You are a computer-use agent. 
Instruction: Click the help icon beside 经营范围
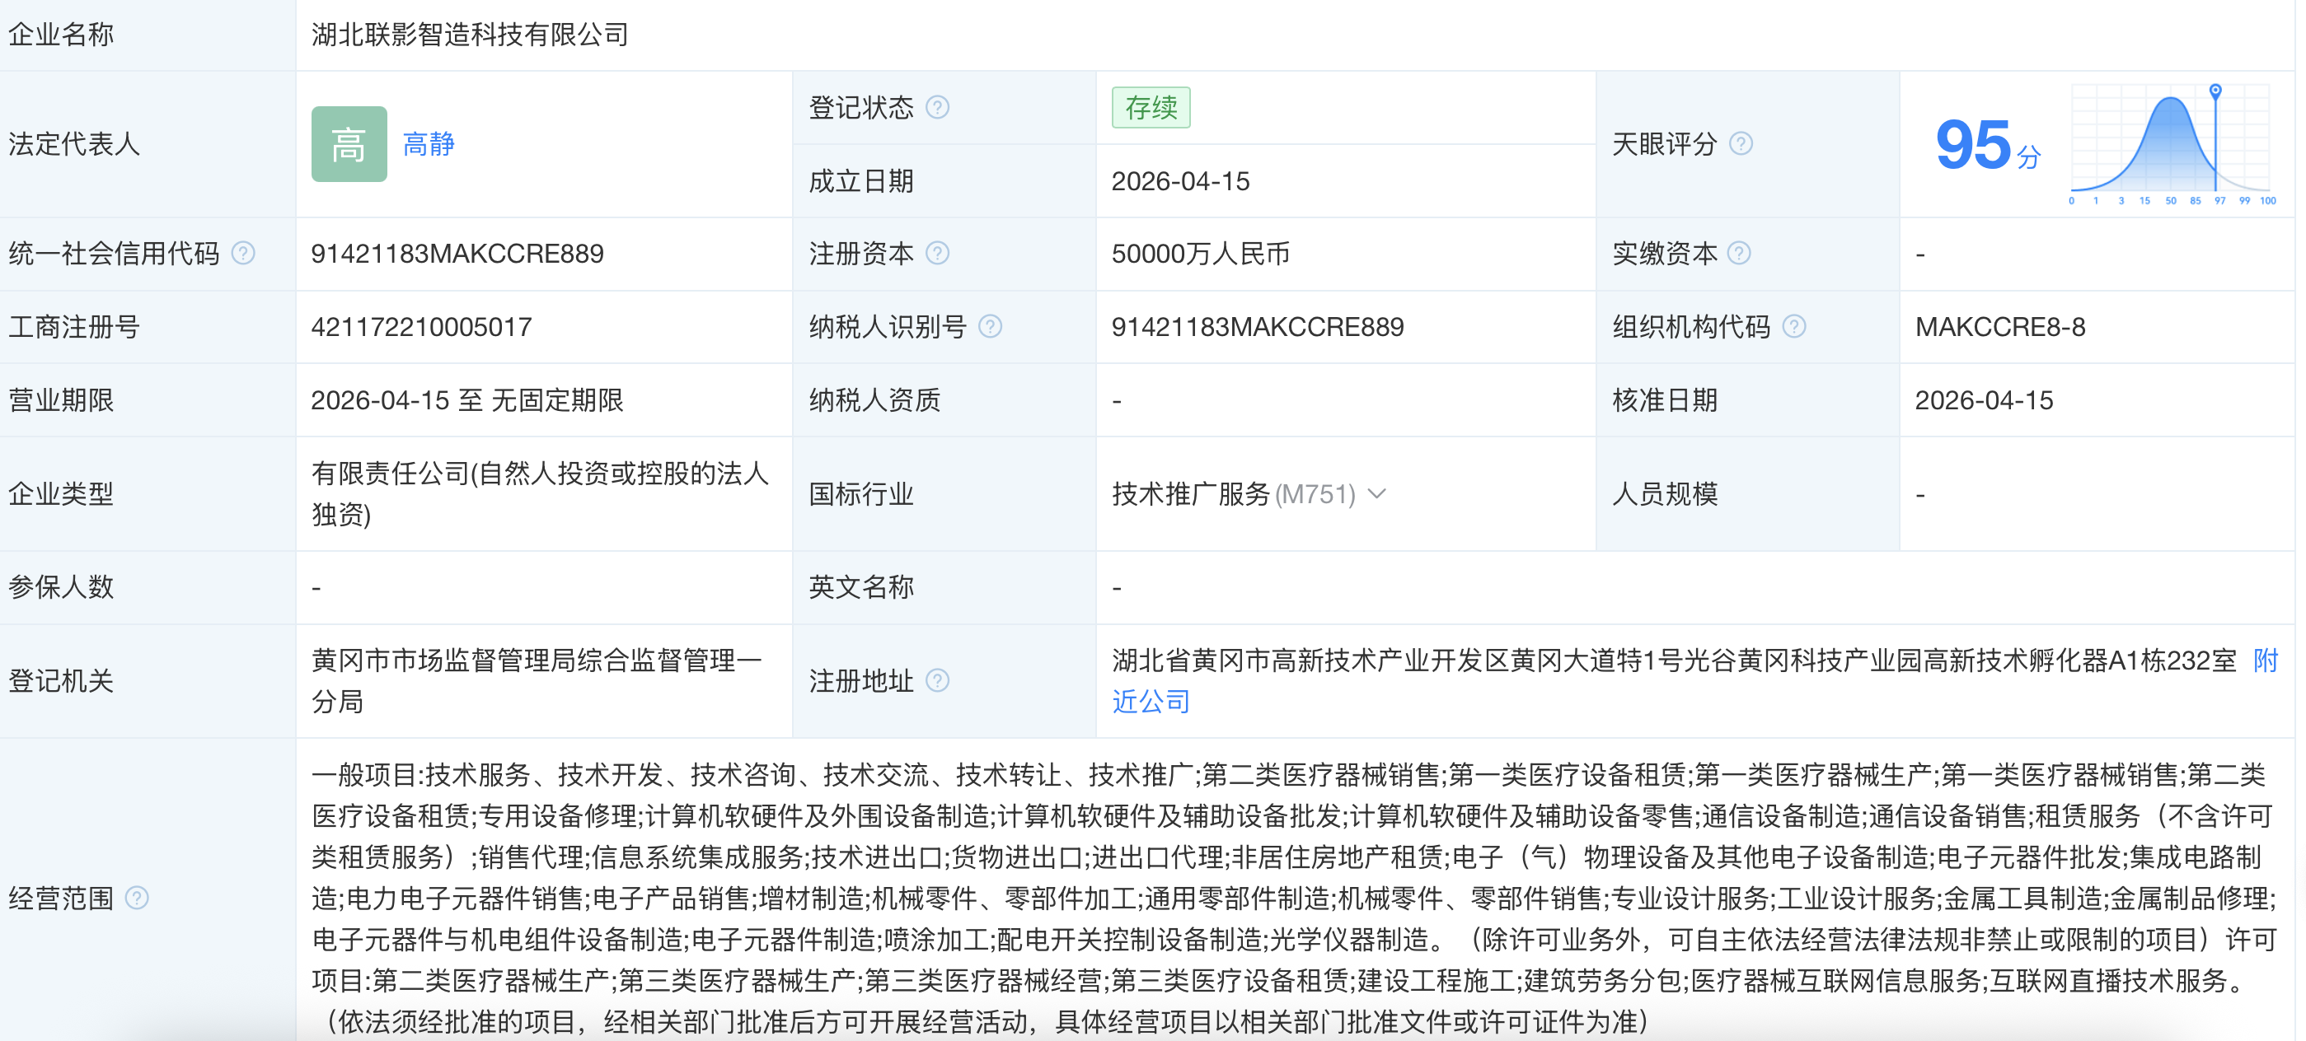click(138, 899)
